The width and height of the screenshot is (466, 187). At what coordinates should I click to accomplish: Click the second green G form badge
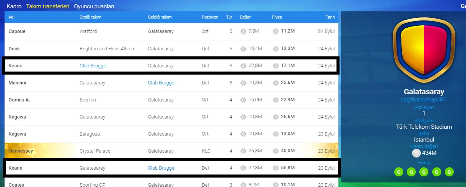(411, 172)
